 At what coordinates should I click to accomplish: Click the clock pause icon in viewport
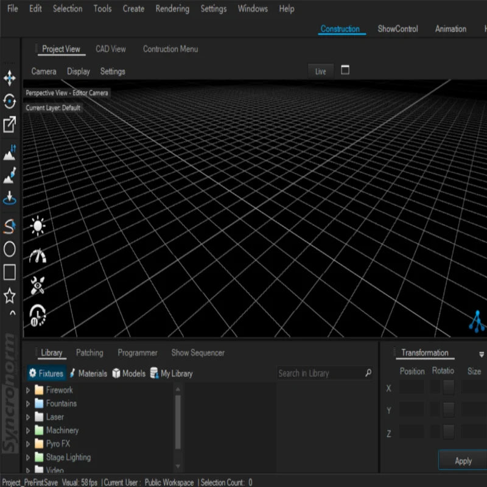[38, 315]
